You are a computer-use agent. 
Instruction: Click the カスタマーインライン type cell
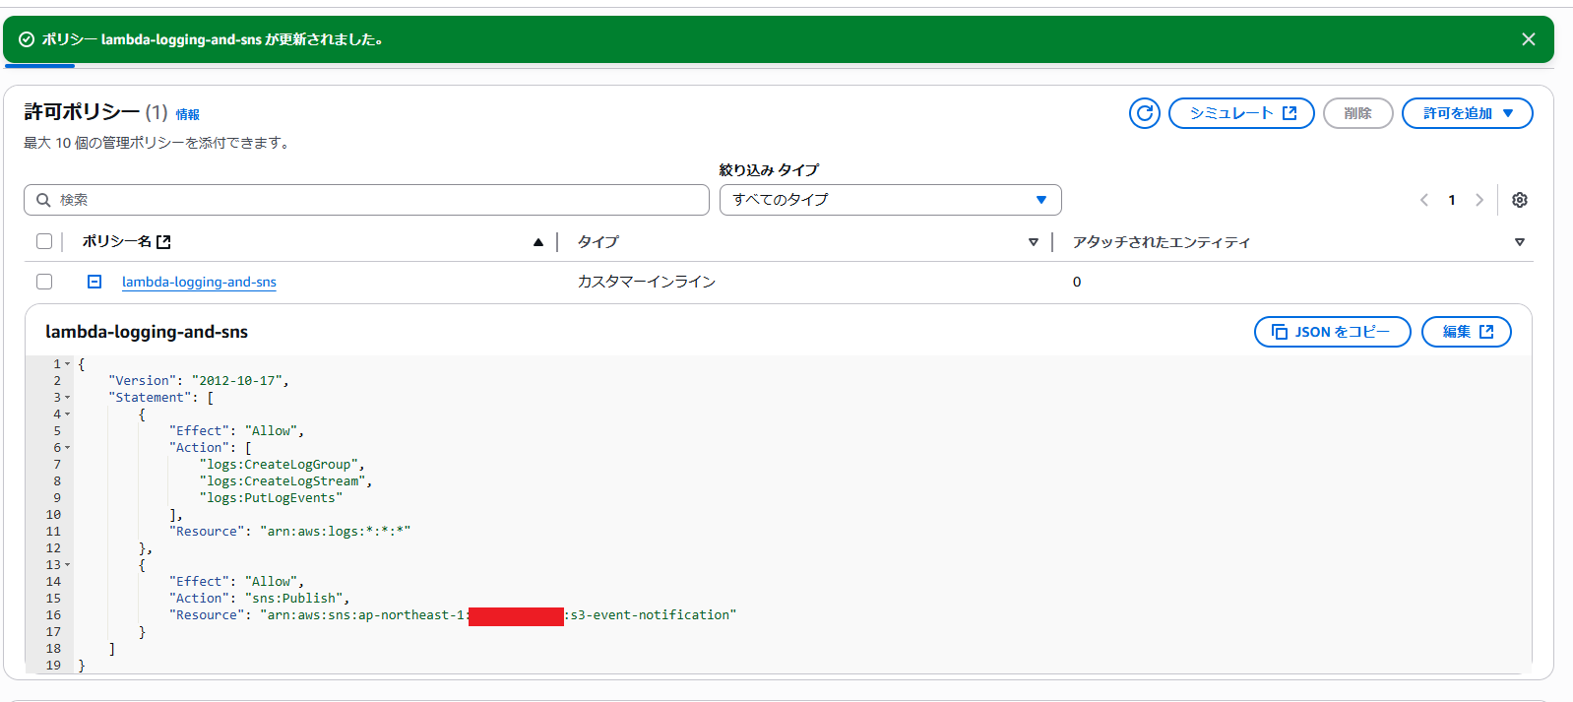point(646,282)
